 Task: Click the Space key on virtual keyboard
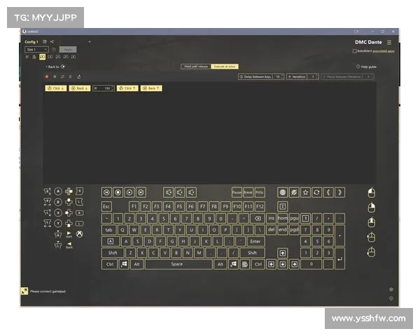point(177,264)
